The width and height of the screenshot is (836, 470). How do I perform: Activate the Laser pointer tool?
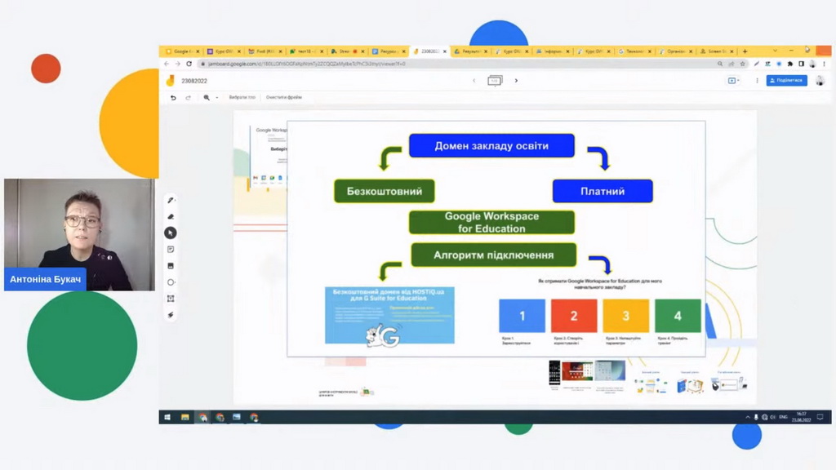coord(171,315)
